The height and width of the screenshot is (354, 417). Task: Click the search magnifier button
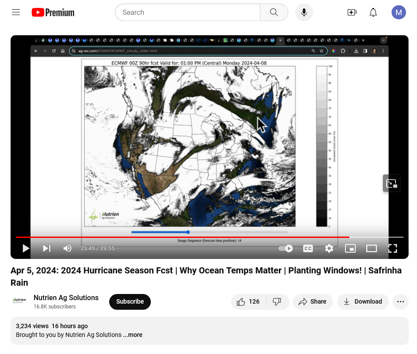274,12
